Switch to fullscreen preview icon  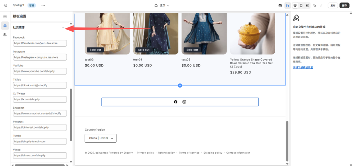(x=307, y=5)
